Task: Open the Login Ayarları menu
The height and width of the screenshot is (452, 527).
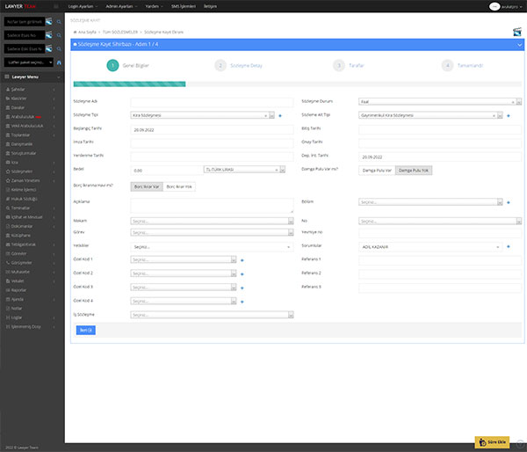Action: 83,6
